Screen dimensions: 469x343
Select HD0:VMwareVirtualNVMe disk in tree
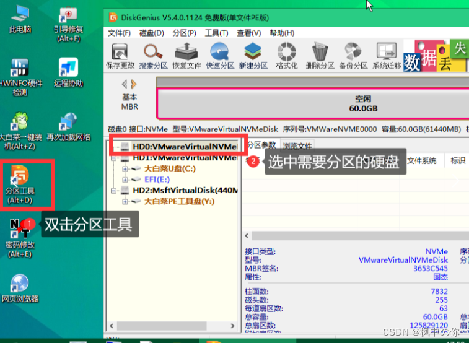[x=185, y=146]
